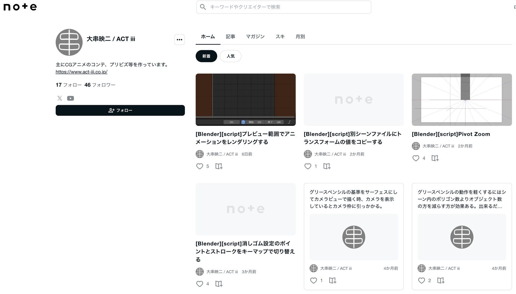The width and height of the screenshot is (516, 294).
Task: Open the X (Twitter) profile icon
Action: click(60, 98)
